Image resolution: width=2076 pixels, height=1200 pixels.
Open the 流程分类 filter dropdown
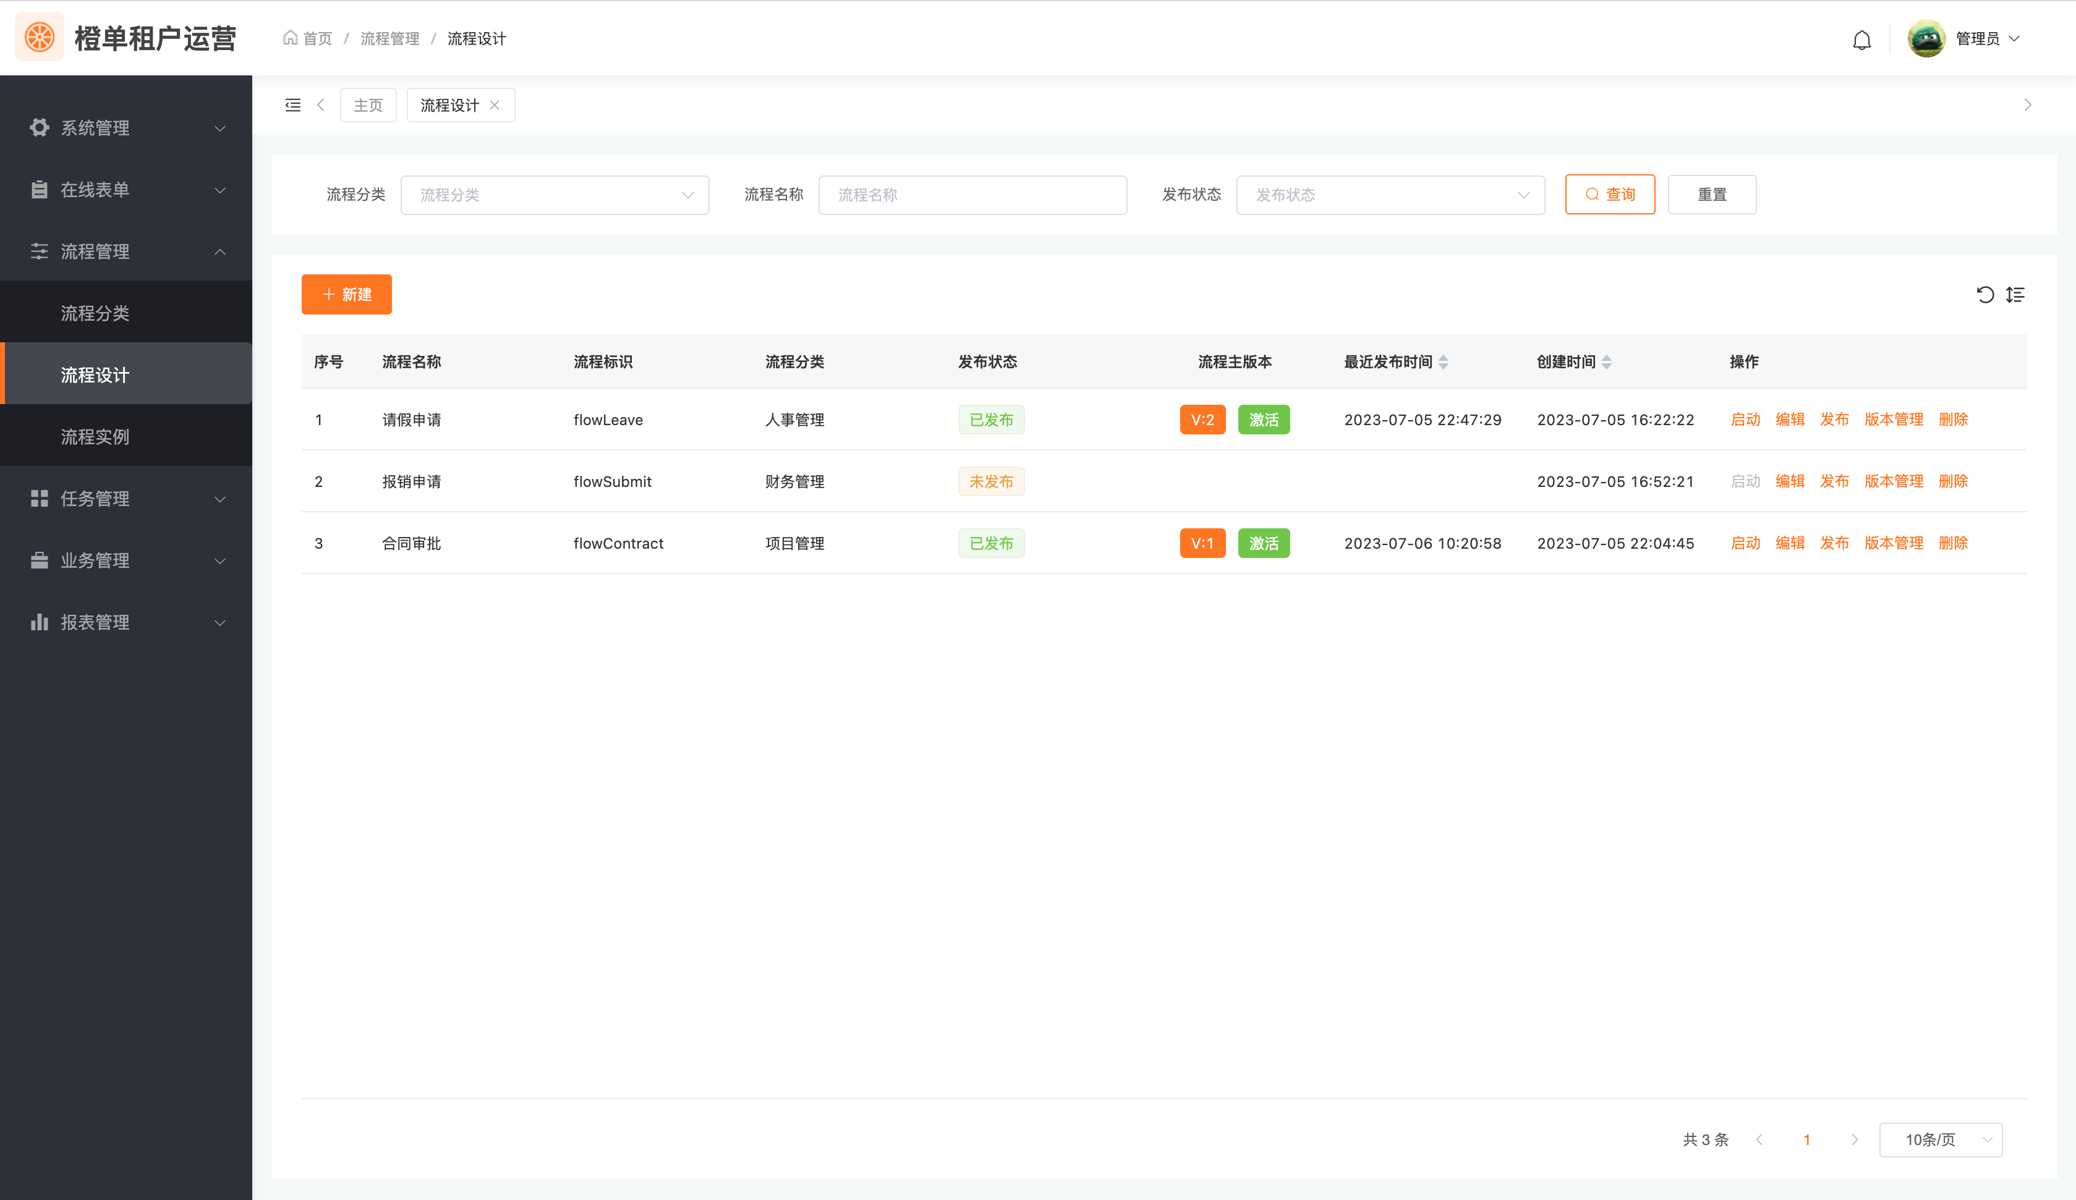click(555, 195)
